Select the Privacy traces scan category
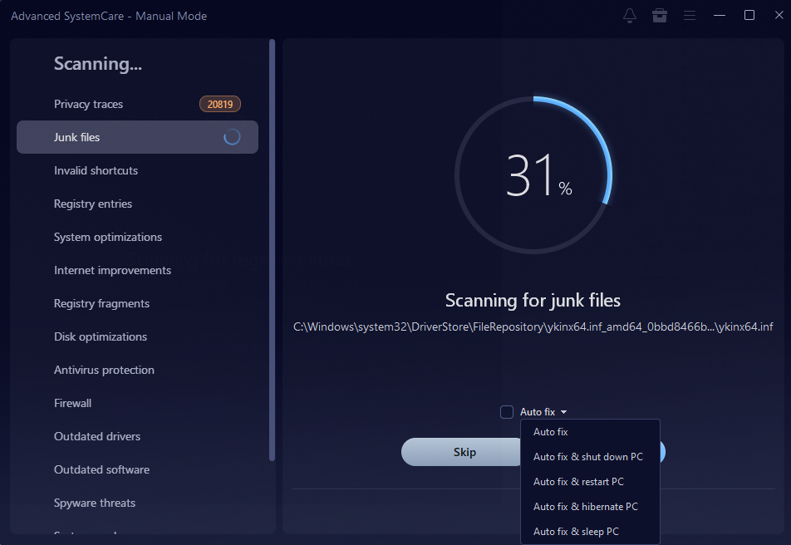 (88, 104)
